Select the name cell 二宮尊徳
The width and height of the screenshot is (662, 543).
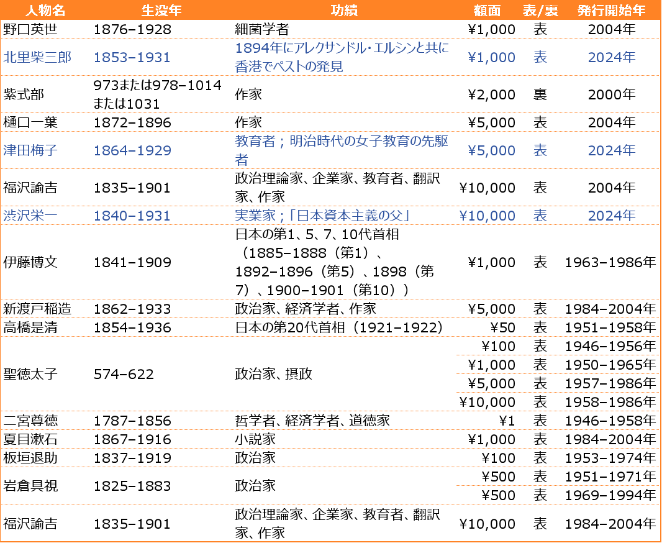click(30, 421)
